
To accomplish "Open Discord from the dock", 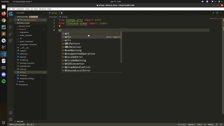I will 3,75.
